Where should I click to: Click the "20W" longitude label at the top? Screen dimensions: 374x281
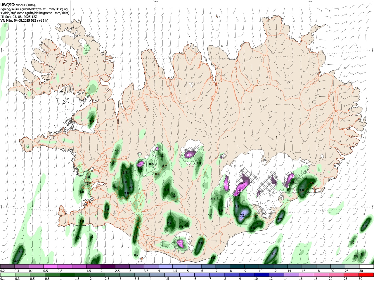pos(155,1)
